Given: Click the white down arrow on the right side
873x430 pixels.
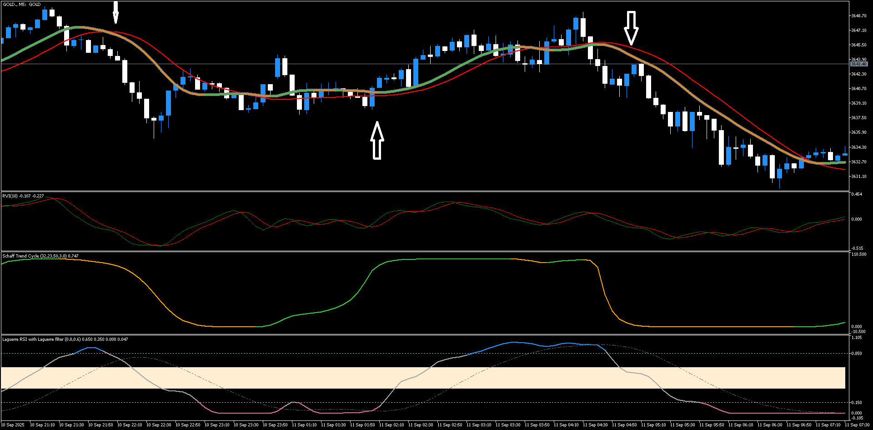Looking at the screenshot, I should 632,27.
